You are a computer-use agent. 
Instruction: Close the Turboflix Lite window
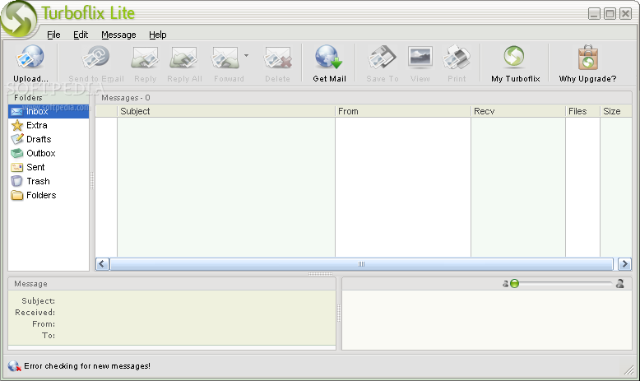(626, 13)
